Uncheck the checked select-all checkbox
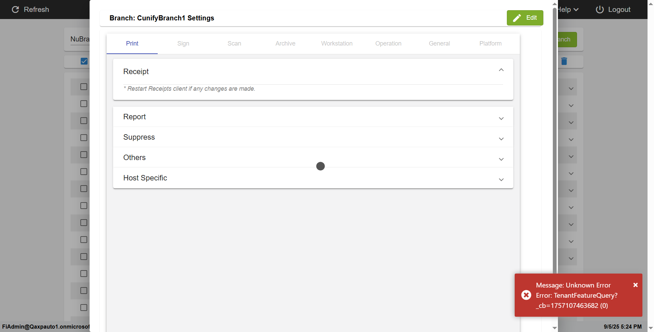This screenshot has width=654, height=332. tap(84, 61)
